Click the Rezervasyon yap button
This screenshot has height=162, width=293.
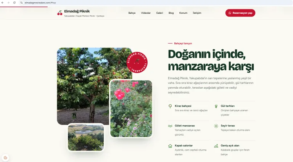click(240, 13)
